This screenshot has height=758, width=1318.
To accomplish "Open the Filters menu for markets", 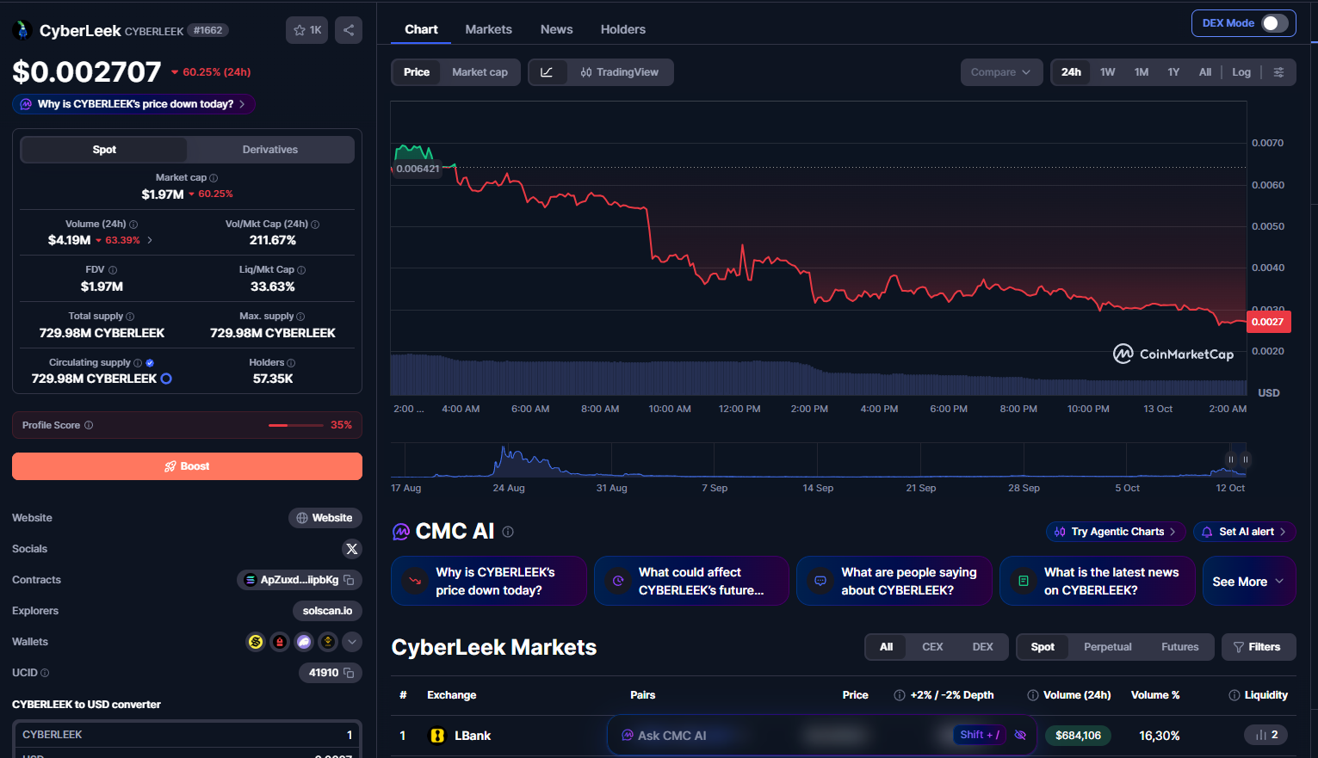I will point(1258,647).
